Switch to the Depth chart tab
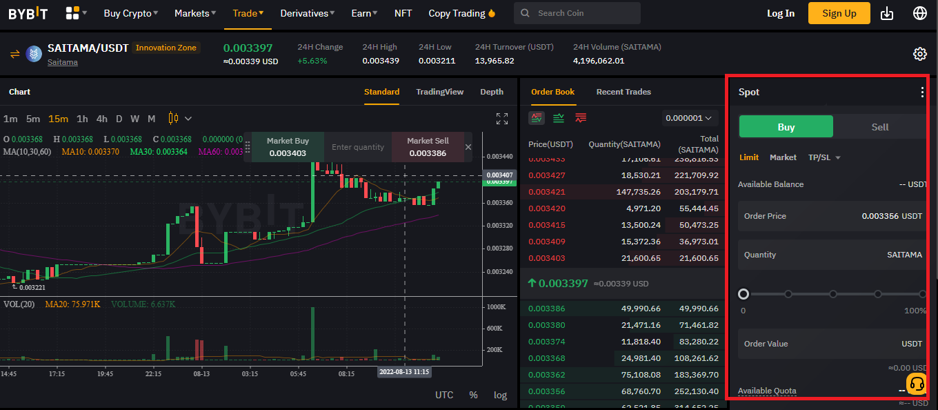 pyautogui.click(x=492, y=92)
